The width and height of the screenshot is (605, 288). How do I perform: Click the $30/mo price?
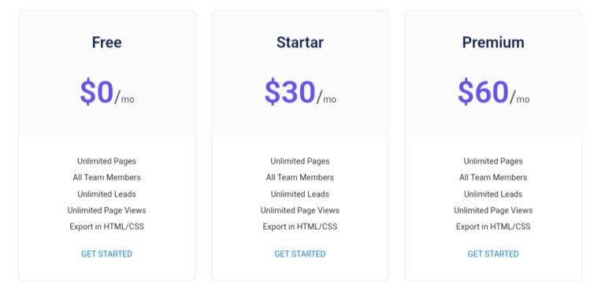(300, 93)
